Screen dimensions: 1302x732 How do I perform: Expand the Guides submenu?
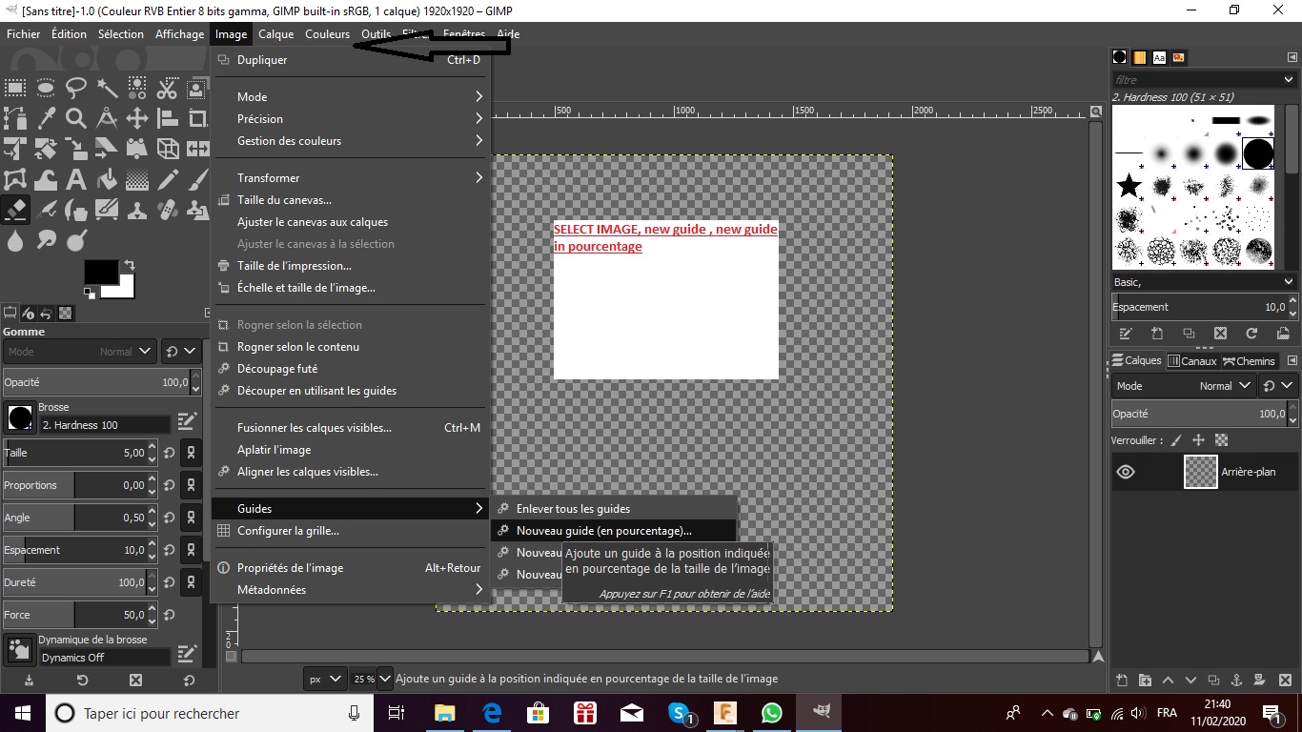click(349, 509)
